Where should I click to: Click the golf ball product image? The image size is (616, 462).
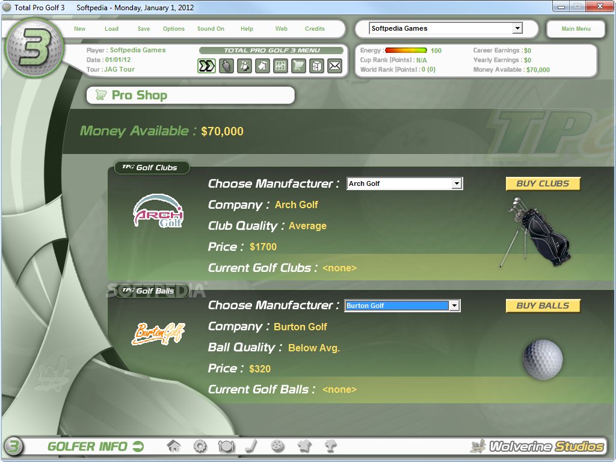pyautogui.click(x=543, y=360)
